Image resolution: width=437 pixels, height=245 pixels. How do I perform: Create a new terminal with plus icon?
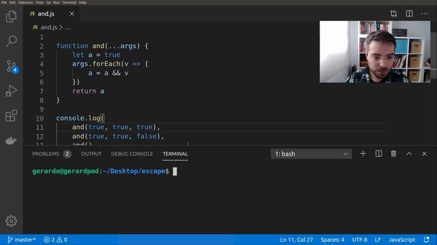click(x=363, y=154)
